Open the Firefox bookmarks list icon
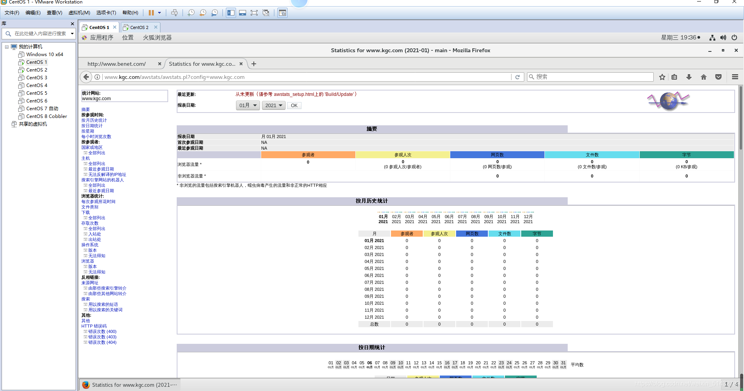The height and width of the screenshot is (391, 744). (674, 77)
